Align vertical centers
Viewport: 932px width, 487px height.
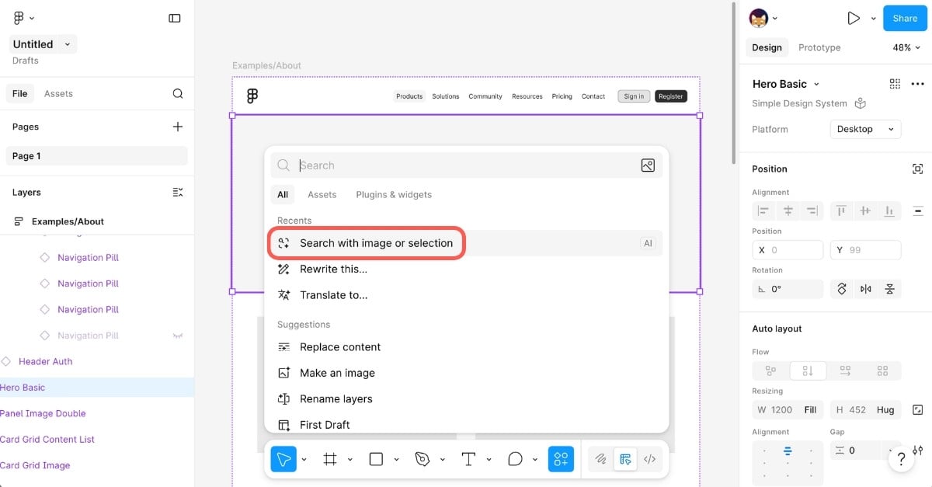(865, 210)
